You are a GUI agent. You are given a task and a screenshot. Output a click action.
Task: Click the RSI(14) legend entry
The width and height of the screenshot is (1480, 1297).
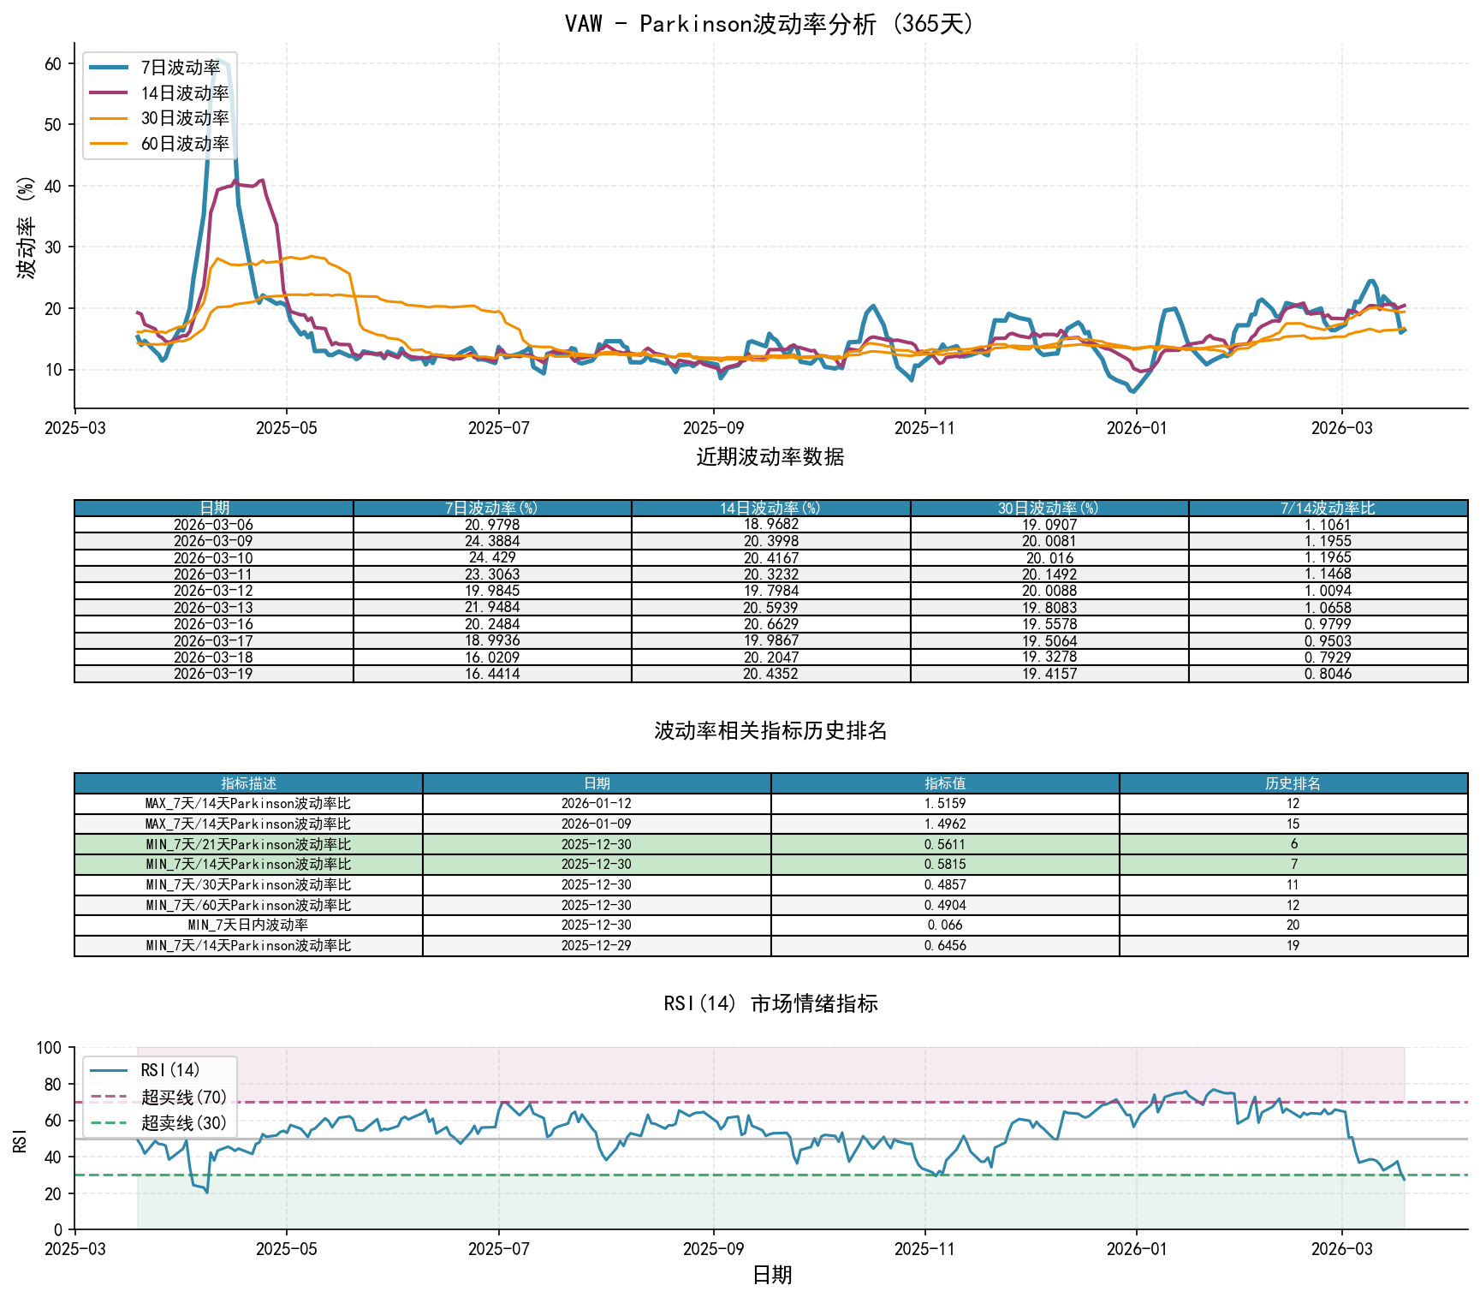point(170,1070)
